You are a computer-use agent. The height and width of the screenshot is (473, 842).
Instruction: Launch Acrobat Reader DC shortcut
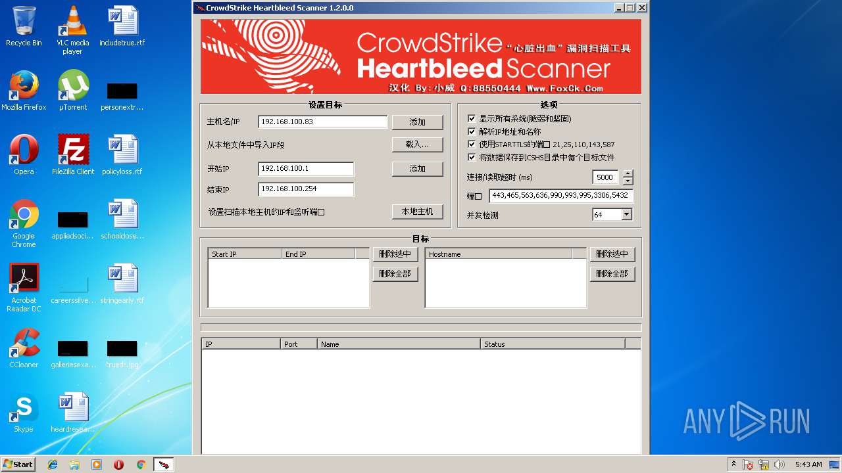24,288
